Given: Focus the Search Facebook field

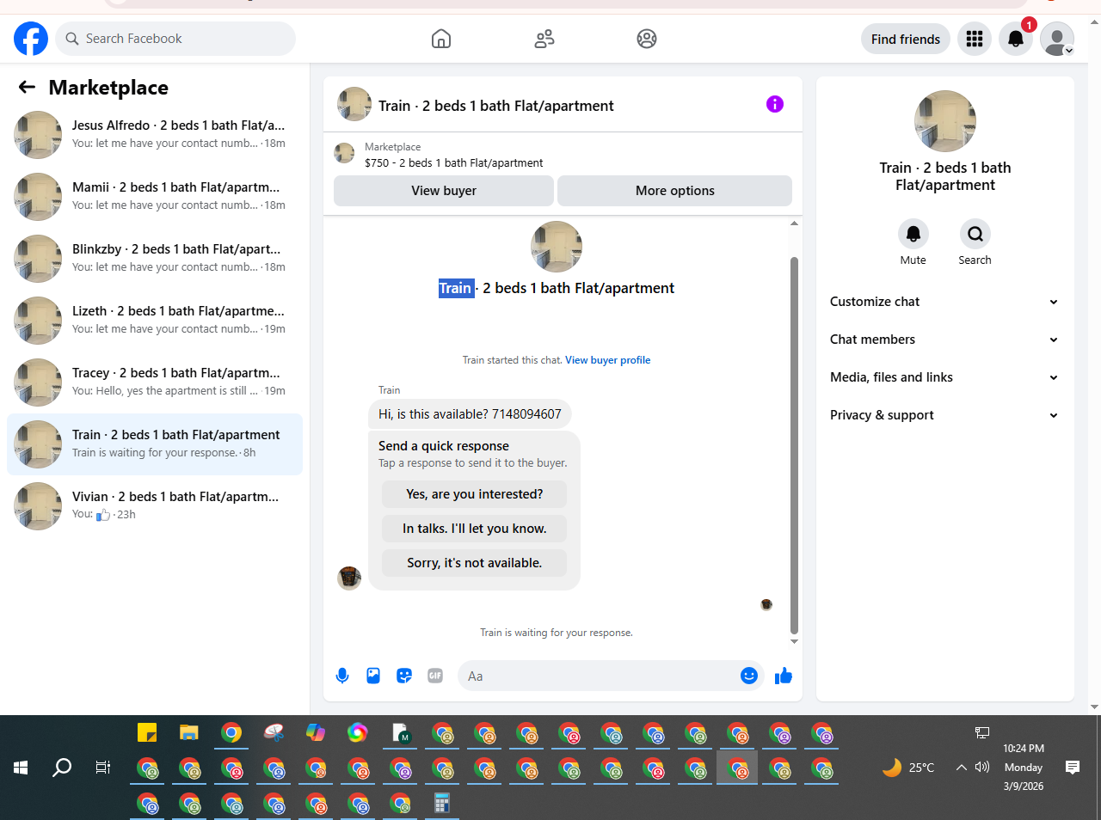Looking at the screenshot, I should [x=175, y=39].
